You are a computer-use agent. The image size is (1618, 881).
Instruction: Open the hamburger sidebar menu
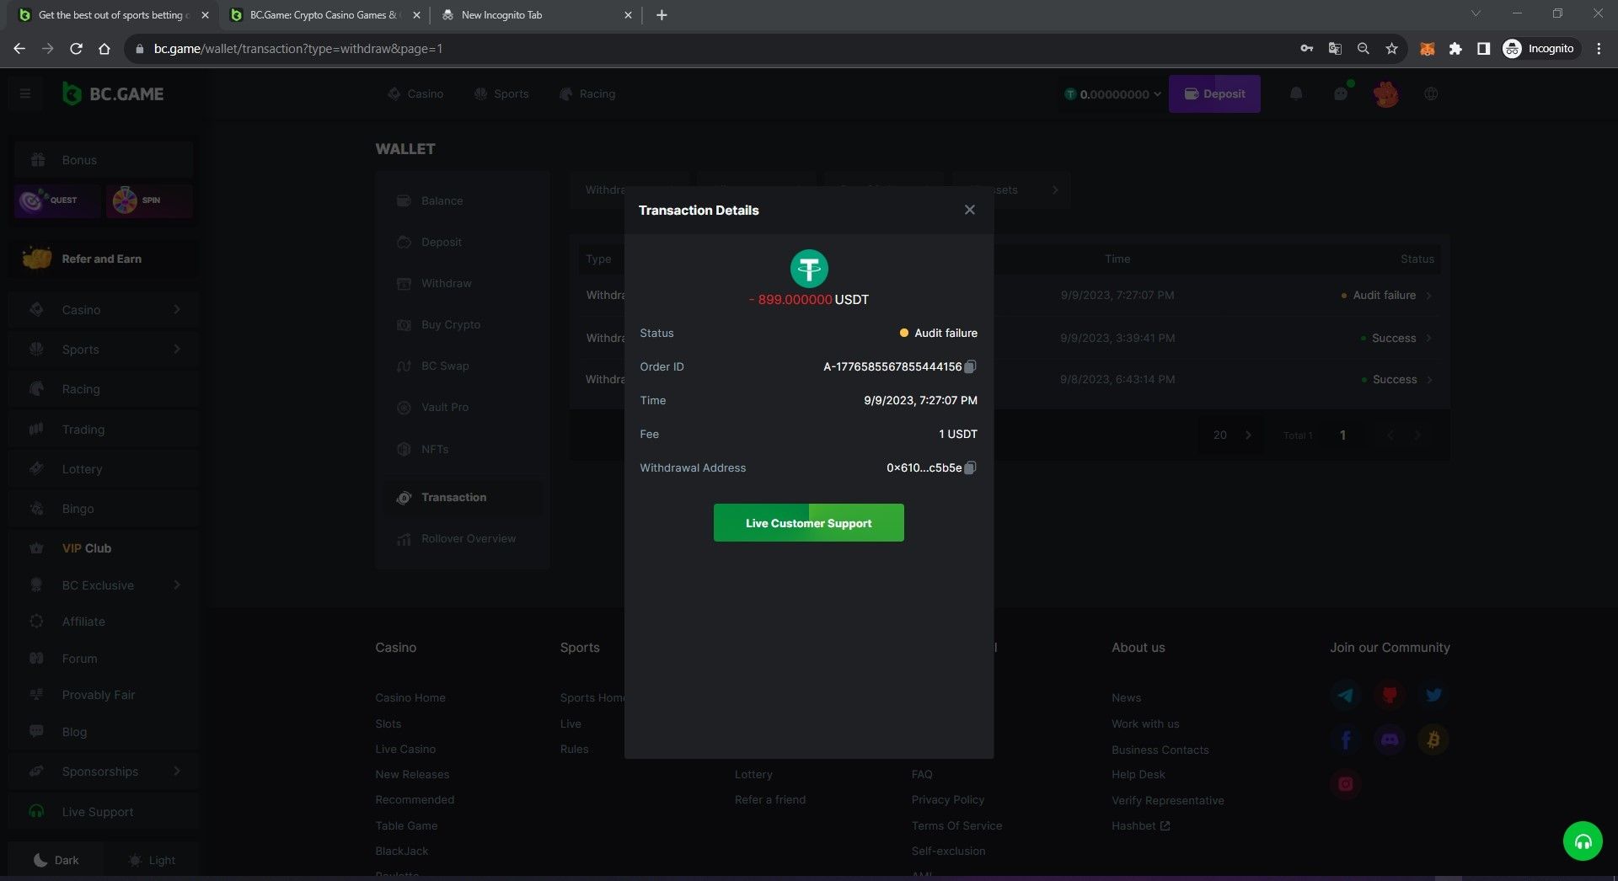click(25, 93)
